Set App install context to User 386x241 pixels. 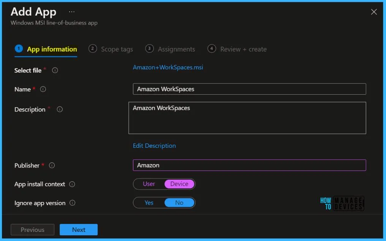149,184
